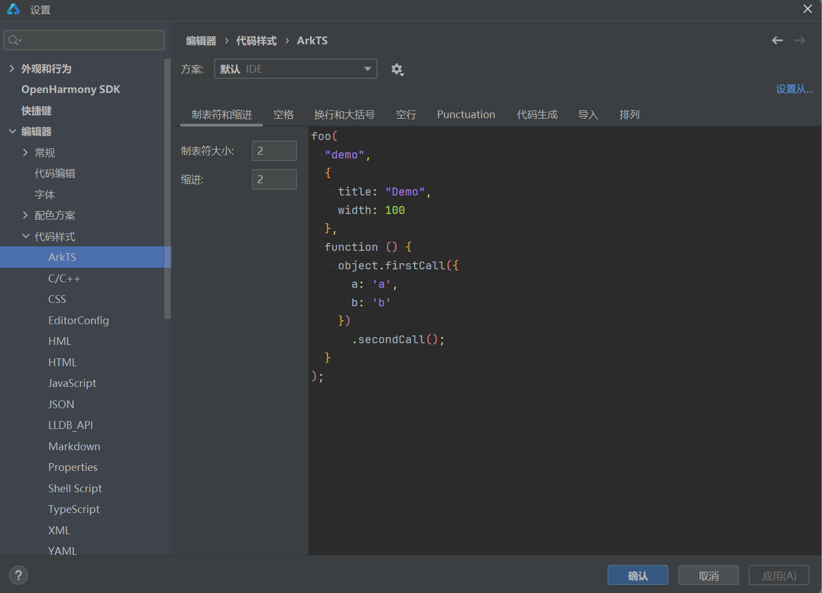
Task: Open the 空行 tab
Action: pos(406,115)
